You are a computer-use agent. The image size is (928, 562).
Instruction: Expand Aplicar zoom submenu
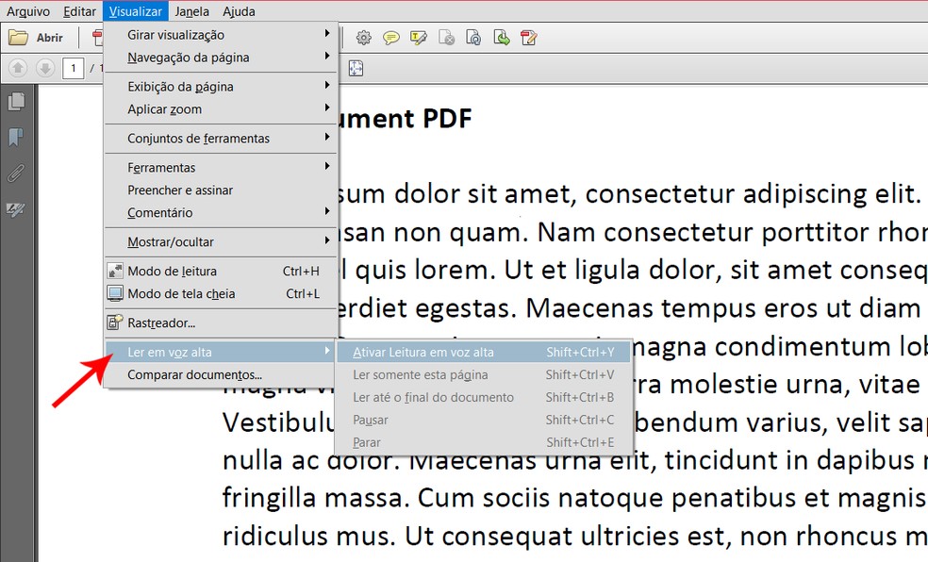pyautogui.click(x=221, y=108)
